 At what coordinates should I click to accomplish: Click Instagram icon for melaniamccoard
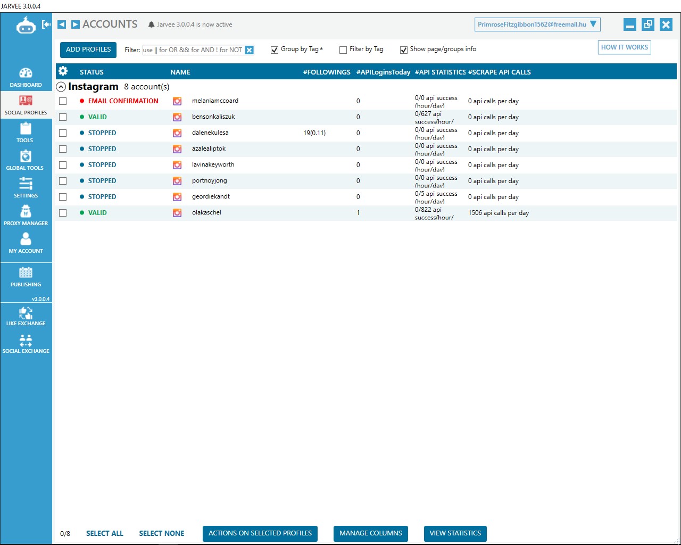click(x=177, y=101)
